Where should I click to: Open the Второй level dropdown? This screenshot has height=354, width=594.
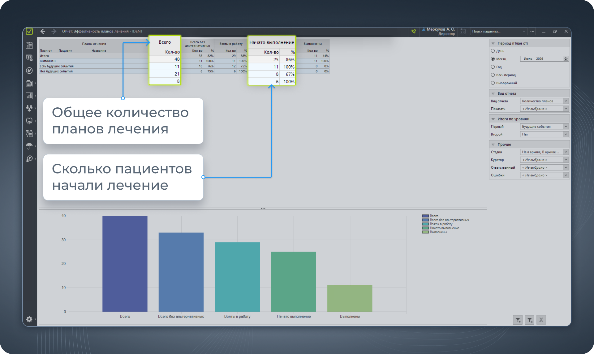pos(544,134)
